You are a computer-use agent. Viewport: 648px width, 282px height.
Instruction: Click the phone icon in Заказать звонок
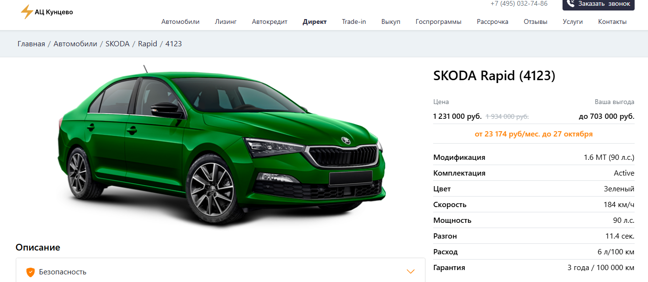(x=571, y=4)
